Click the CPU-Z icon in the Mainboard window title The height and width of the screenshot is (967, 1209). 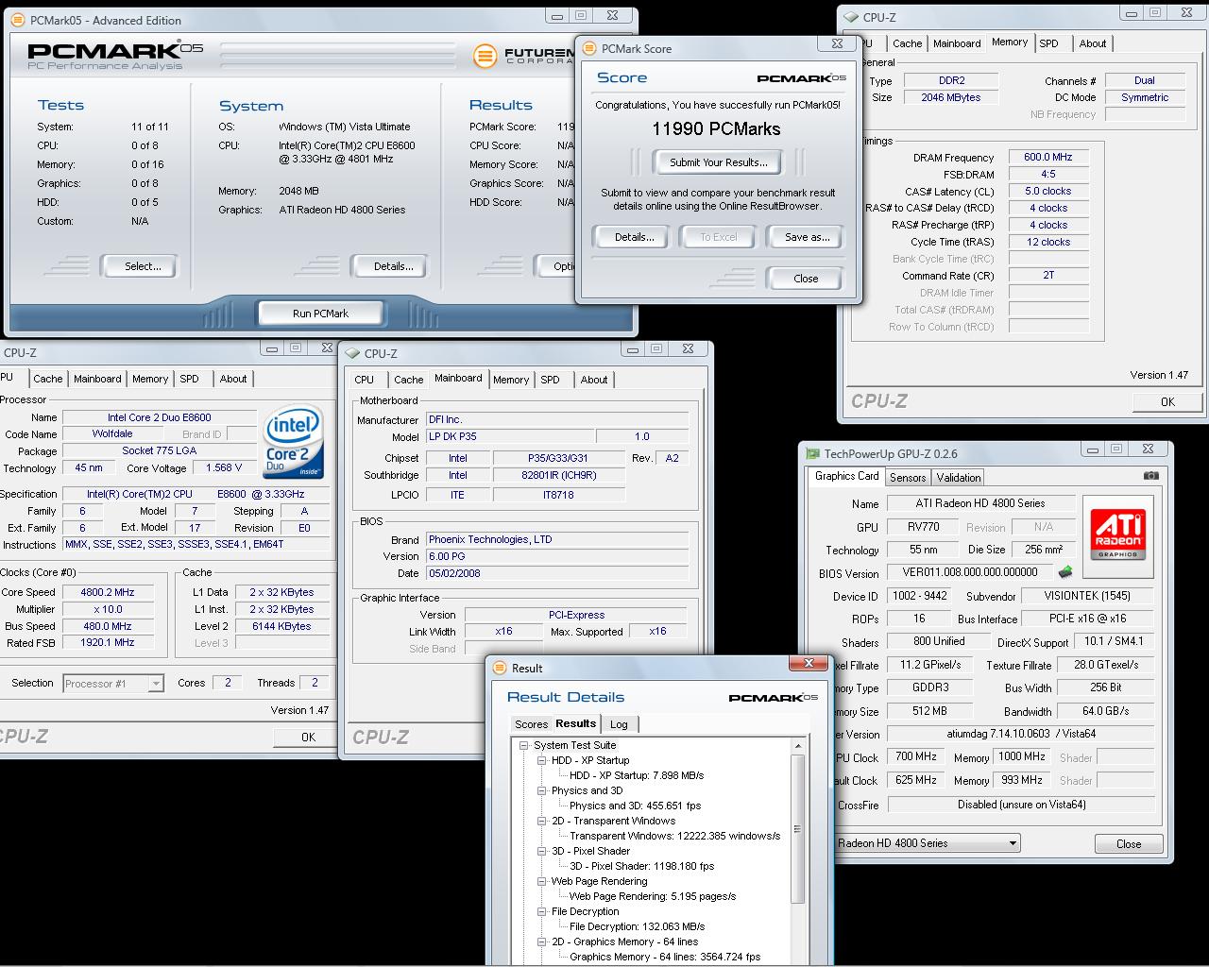click(x=353, y=353)
